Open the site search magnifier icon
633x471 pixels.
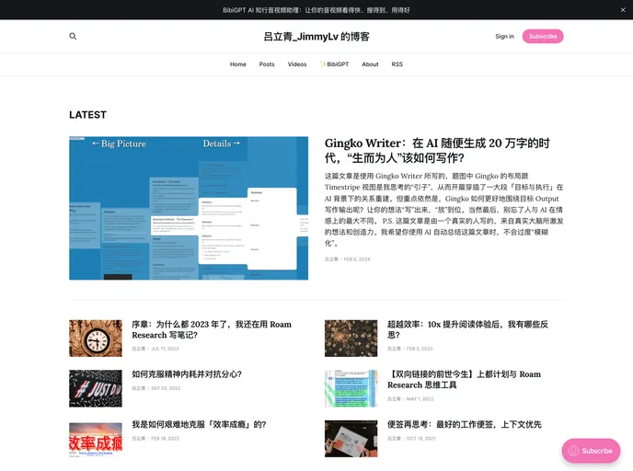[x=73, y=36]
